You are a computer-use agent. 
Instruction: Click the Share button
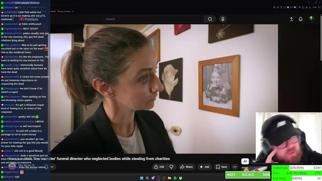pyautogui.click(x=186, y=167)
